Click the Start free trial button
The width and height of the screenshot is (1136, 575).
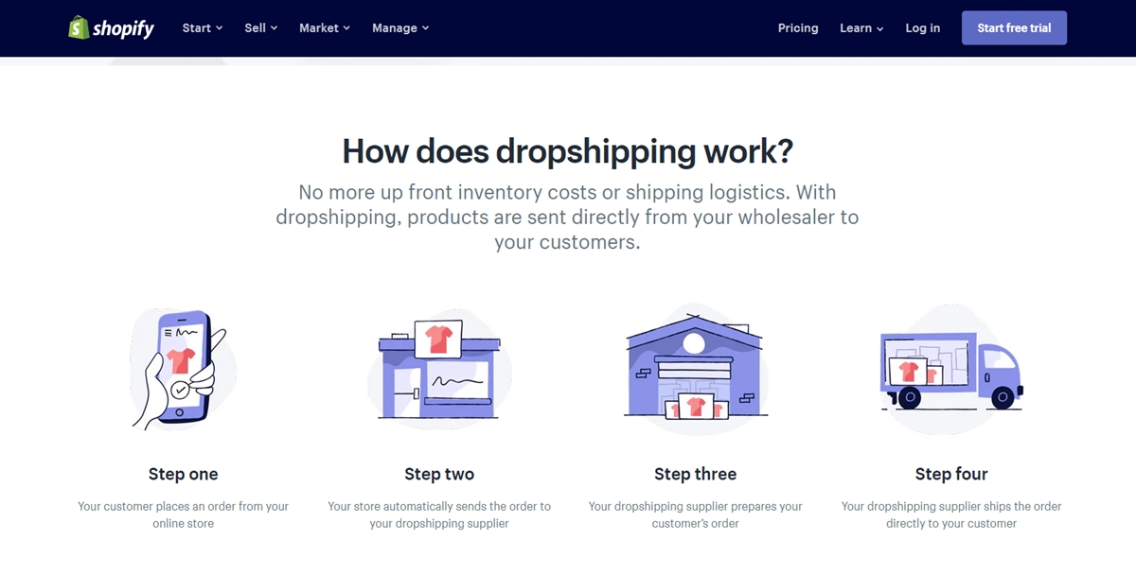click(1014, 28)
